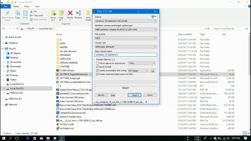Screen dimensions: 251x141
Task: Select the file H170A-X1.pdf
Action: pyautogui.click(x=67, y=125)
